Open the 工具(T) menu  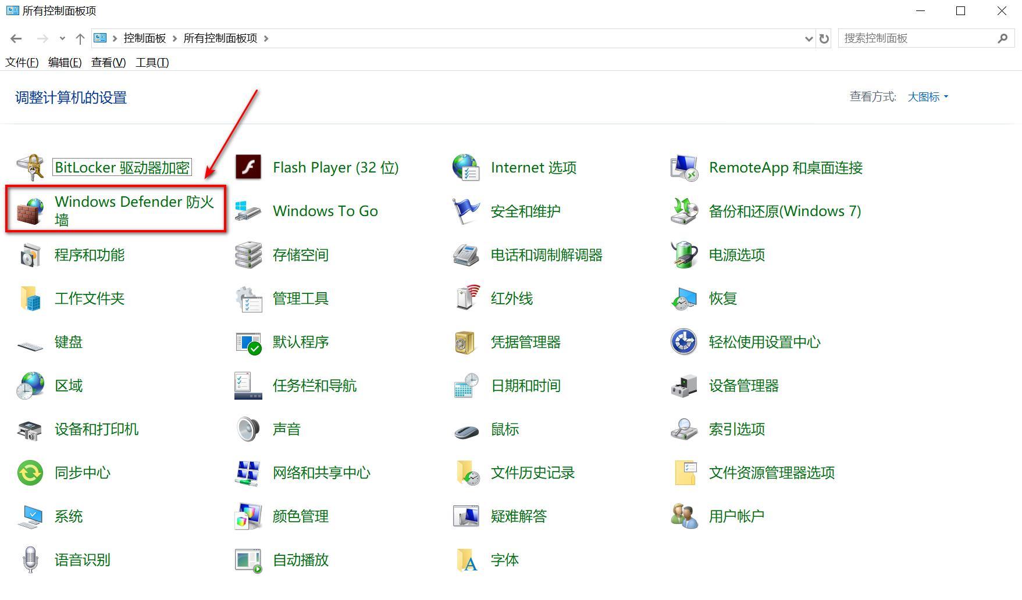click(x=151, y=62)
